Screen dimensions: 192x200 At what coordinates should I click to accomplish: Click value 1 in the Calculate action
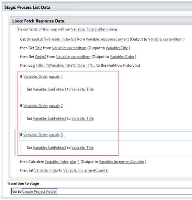(79, 162)
